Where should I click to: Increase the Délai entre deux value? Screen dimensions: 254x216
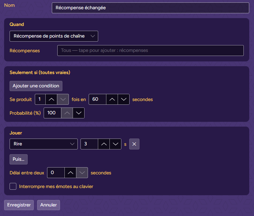70,173
